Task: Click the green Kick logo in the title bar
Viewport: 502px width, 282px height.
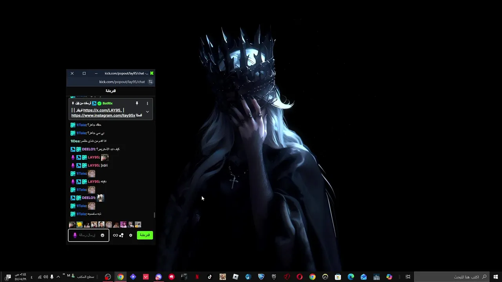Action: click(x=152, y=73)
